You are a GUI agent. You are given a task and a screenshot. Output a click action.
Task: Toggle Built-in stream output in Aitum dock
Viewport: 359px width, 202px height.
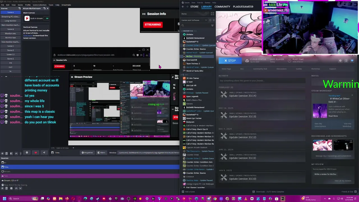pyautogui.click(x=47, y=19)
